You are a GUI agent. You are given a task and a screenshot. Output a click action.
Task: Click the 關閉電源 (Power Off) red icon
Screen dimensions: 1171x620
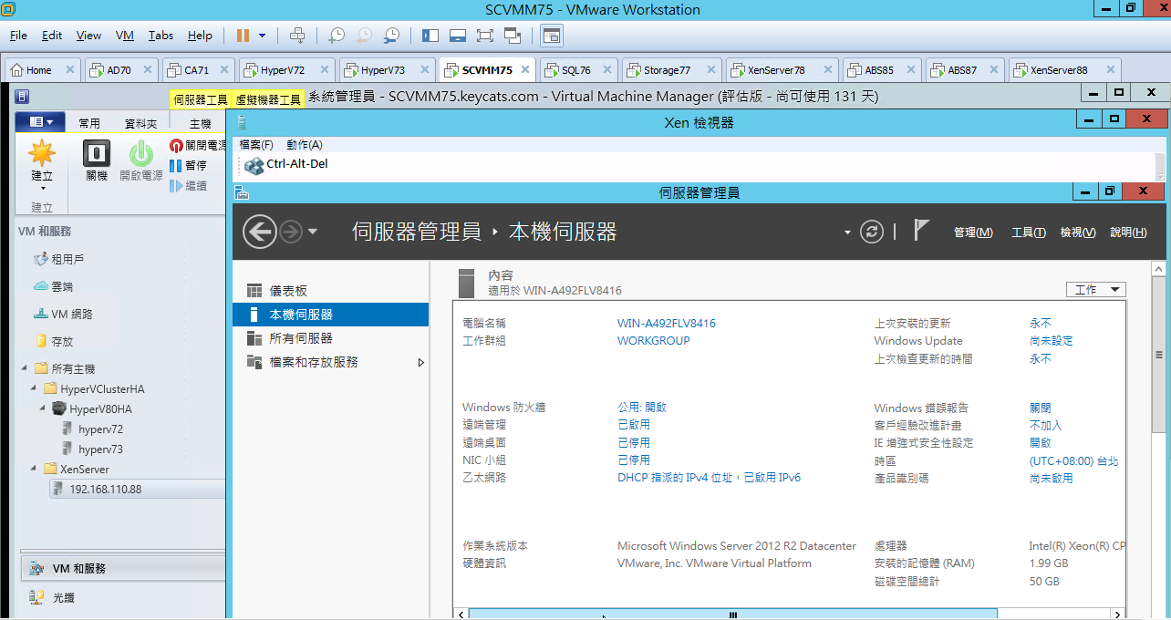[x=176, y=145]
